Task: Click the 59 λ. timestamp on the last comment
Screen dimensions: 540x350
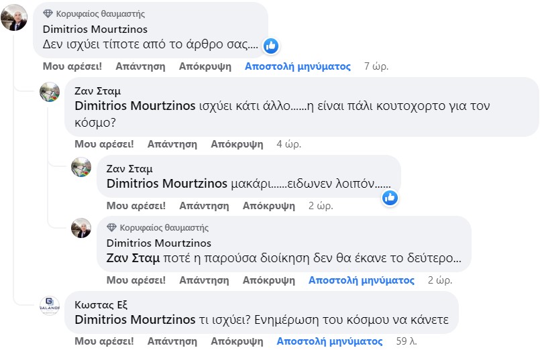Action: [x=407, y=341]
